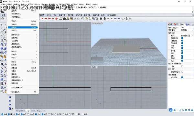This screenshot has width=194, height=116.
Task: Click the red sphere icon in toolbar
Action: [x=57, y=19]
